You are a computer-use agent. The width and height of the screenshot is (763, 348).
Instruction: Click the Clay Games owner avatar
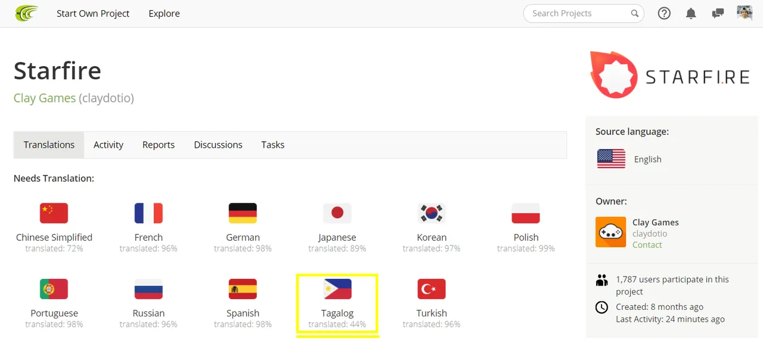610,232
